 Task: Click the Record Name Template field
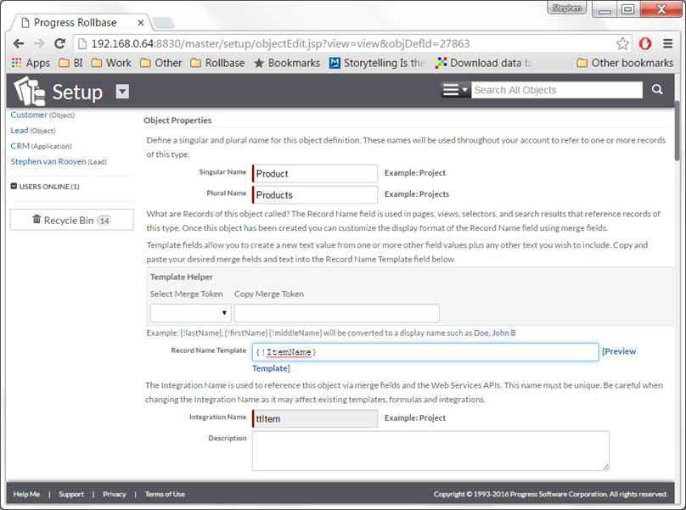point(425,352)
